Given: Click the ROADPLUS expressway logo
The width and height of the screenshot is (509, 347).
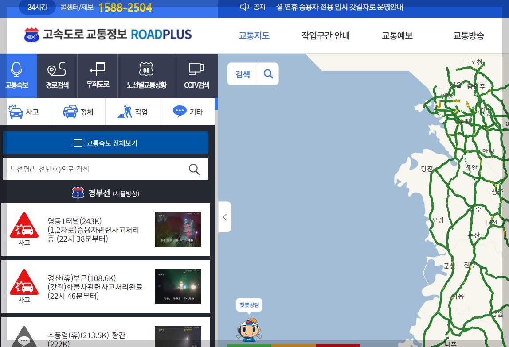Looking at the screenshot, I should tap(108, 35).
